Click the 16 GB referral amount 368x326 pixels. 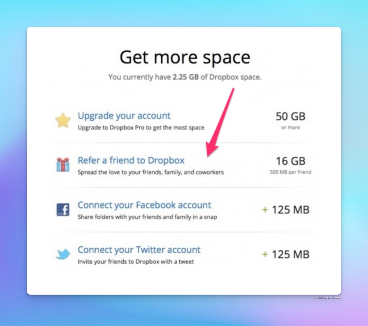(x=290, y=161)
